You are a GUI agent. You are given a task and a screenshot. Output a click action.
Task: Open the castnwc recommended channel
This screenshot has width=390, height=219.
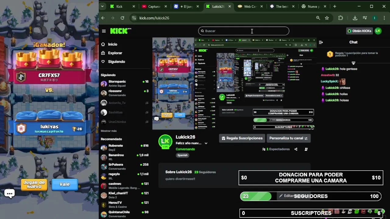(125, 186)
